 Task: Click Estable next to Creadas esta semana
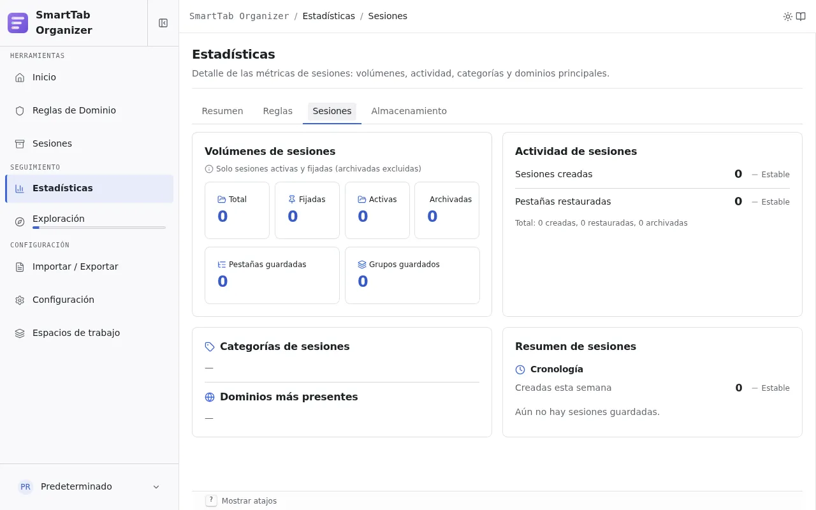coord(775,388)
